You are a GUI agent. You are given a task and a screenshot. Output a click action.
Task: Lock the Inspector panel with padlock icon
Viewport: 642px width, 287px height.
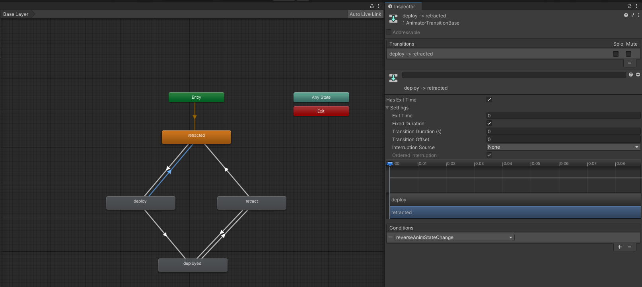[630, 6]
